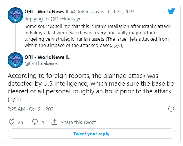
Task: Open replies via speech bubble icon
Action: (x=35, y=122)
